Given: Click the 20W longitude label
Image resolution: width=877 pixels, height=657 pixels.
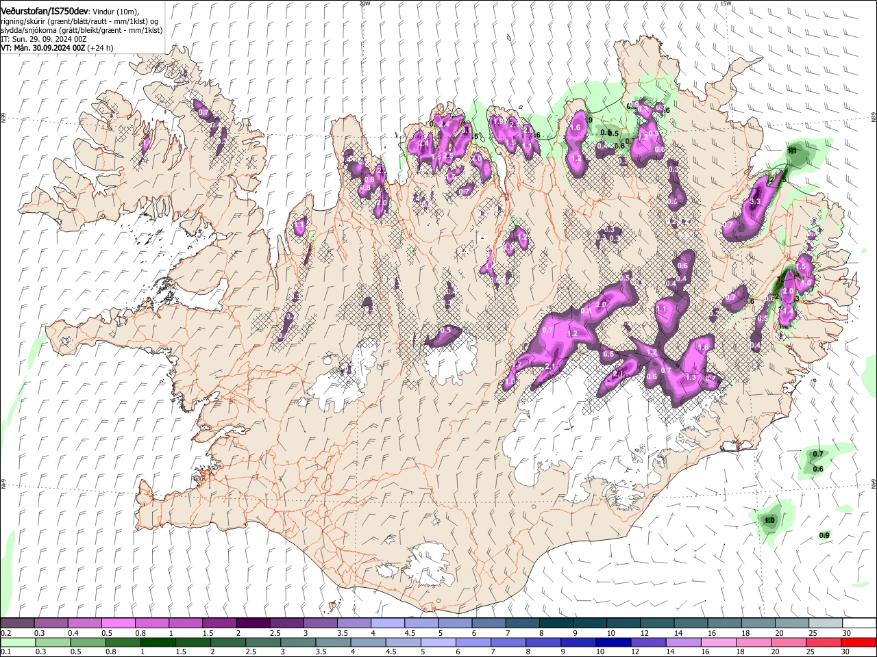Looking at the screenshot, I should tap(365, 3).
